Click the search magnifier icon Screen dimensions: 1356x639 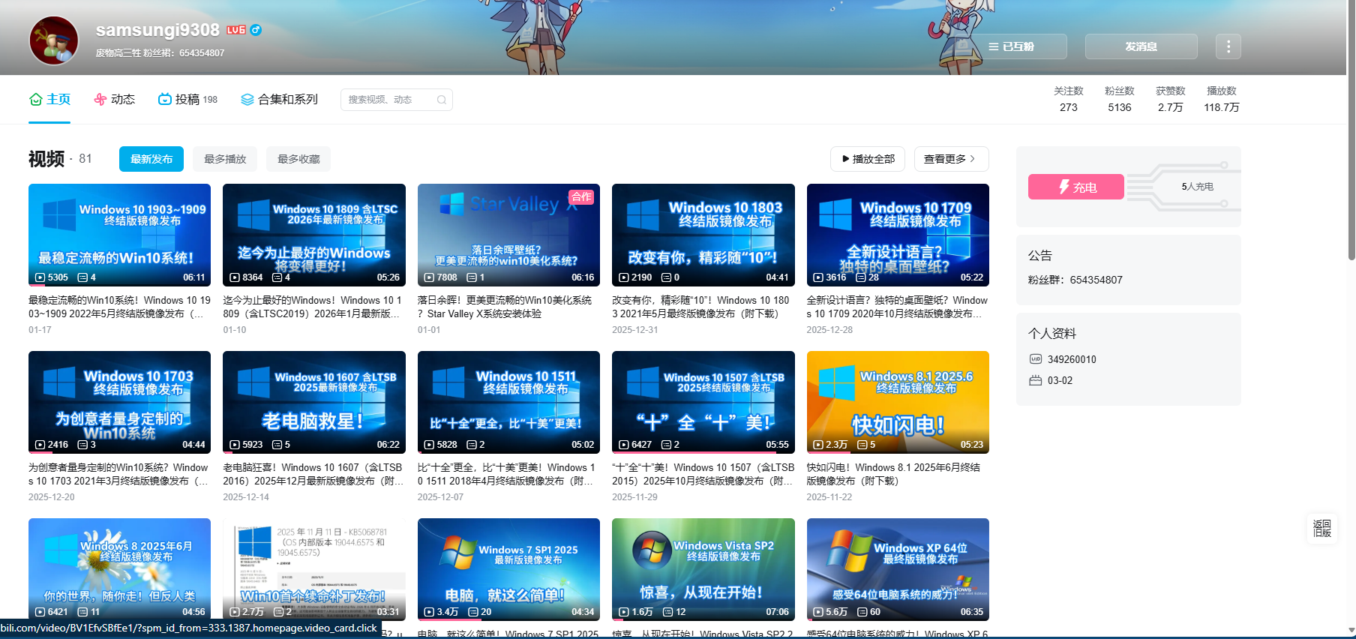[442, 100]
